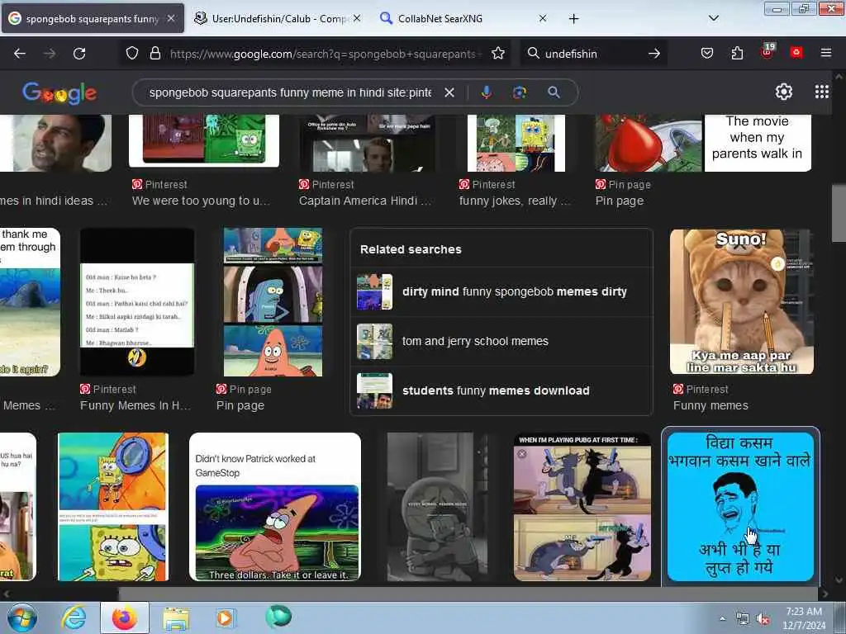Launch Internet Explorer from taskbar

click(x=74, y=617)
